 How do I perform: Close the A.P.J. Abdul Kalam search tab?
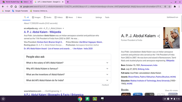click(x=63, y=2)
